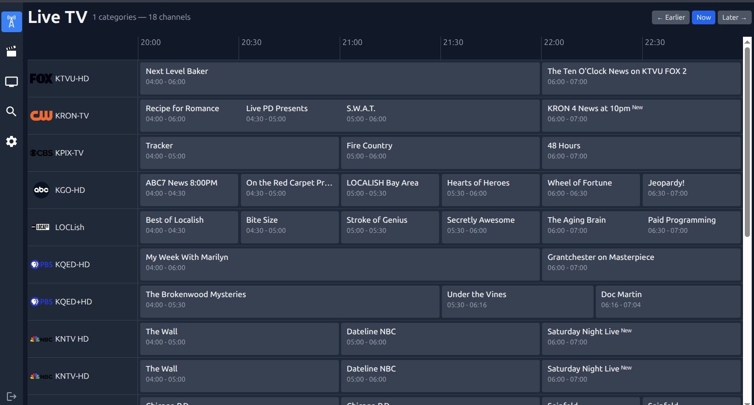Open the Live TV antenna section
This screenshot has width=754, height=405.
[11, 22]
